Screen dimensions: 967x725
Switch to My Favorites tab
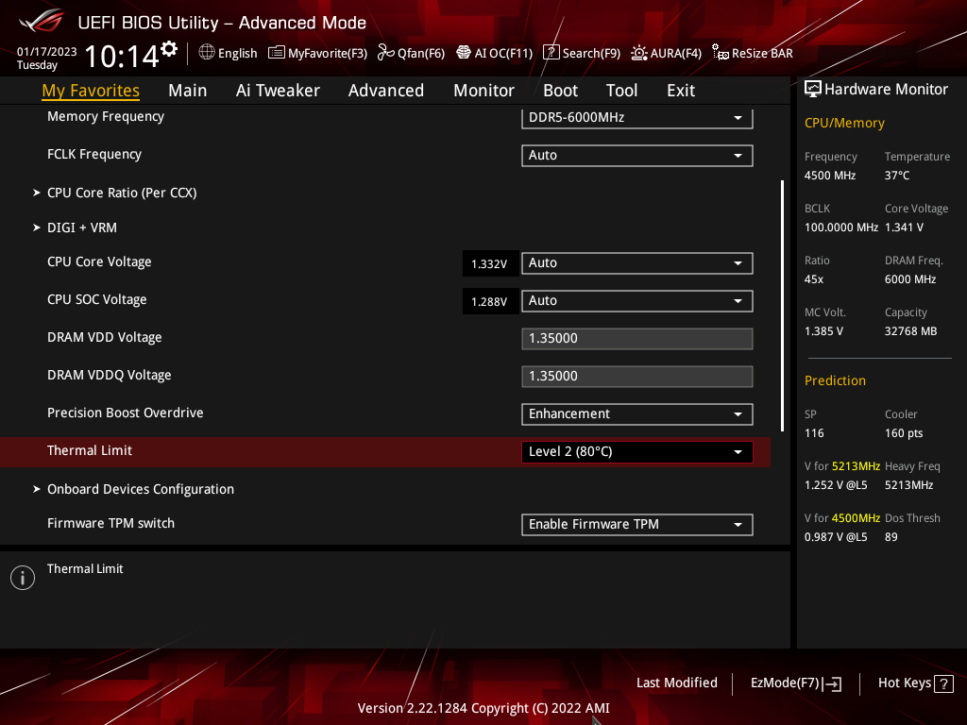[91, 91]
